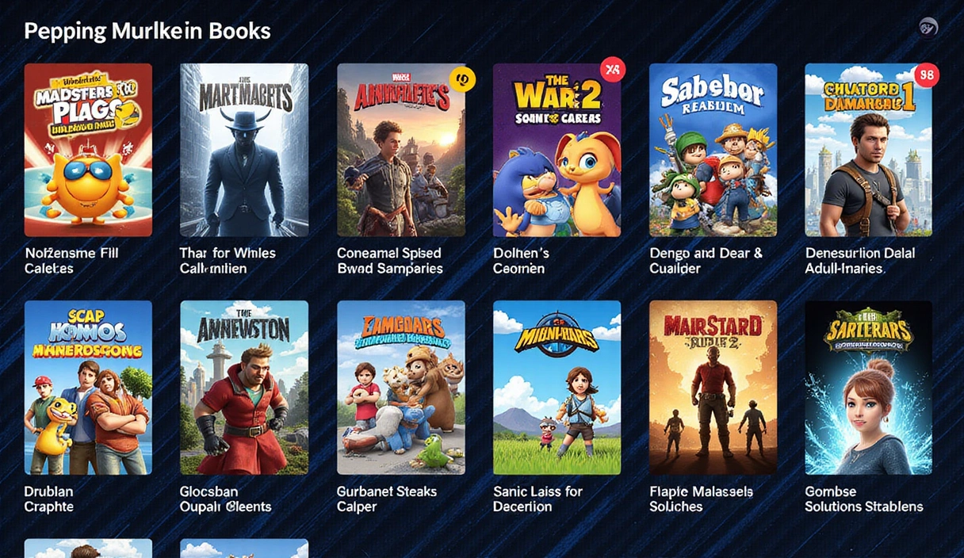
Task: Open the Sabebor Reablem cover
Action: 713,150
